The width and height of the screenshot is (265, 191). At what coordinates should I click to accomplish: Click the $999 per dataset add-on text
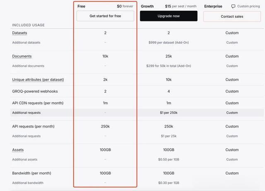pyautogui.click(x=169, y=42)
